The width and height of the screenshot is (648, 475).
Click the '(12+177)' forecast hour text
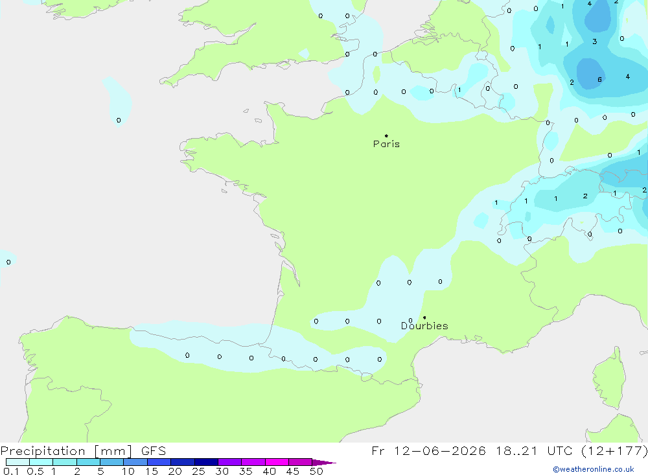coord(614,450)
